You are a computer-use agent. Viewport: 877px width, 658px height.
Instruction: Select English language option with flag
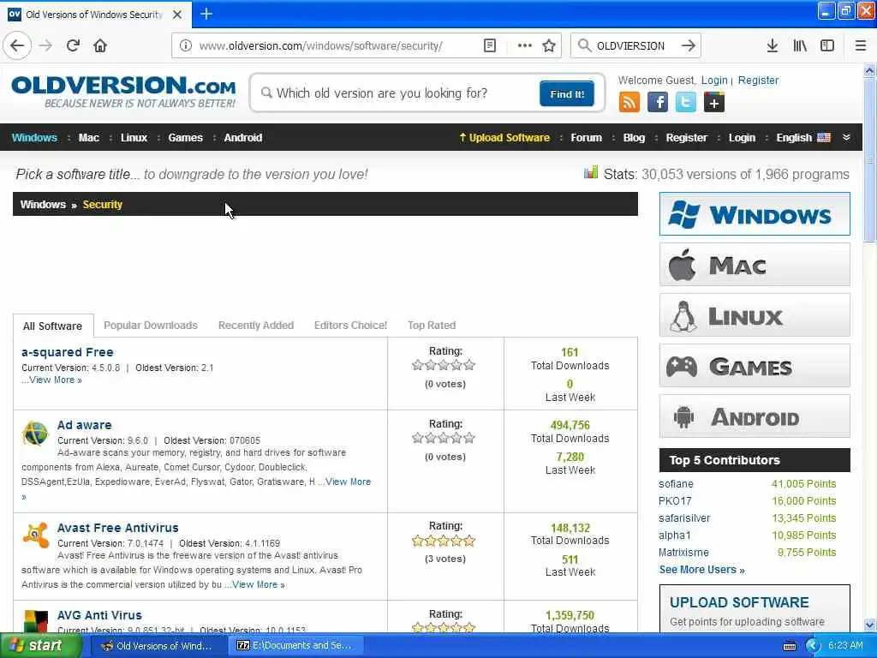pyautogui.click(x=803, y=138)
